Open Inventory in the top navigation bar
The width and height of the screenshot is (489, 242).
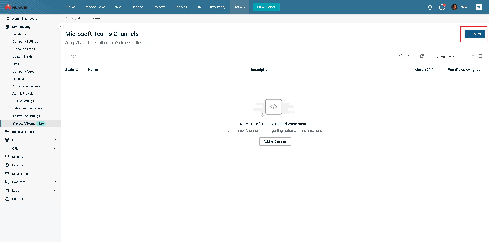point(218,7)
